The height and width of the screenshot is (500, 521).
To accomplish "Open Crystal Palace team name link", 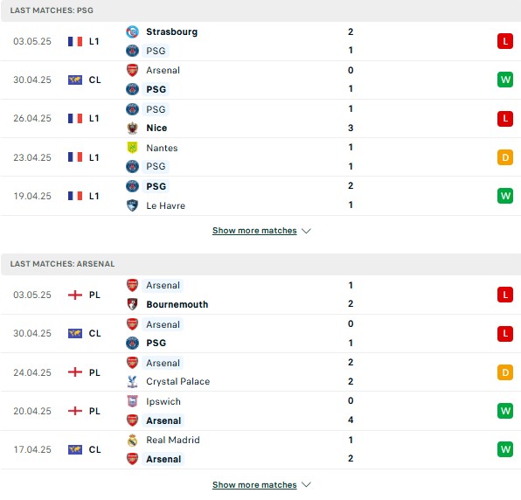I will (x=178, y=381).
